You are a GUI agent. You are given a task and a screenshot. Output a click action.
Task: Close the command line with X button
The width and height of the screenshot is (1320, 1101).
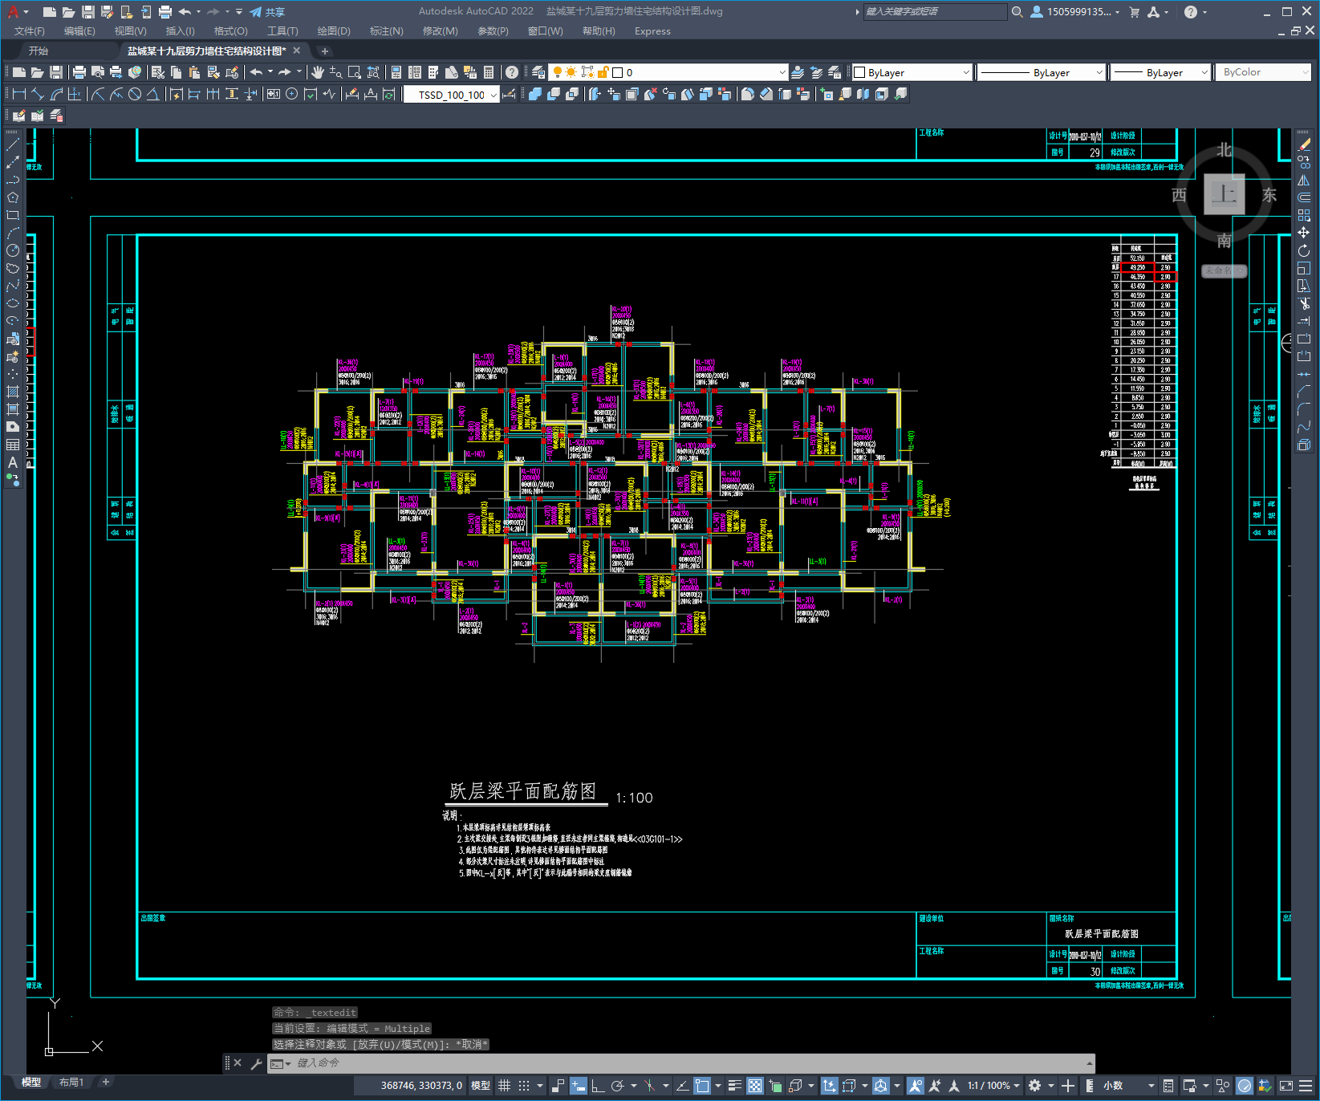pyautogui.click(x=238, y=1063)
